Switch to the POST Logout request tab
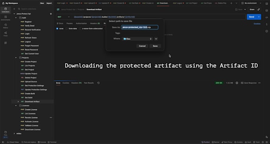 tap(178, 3)
